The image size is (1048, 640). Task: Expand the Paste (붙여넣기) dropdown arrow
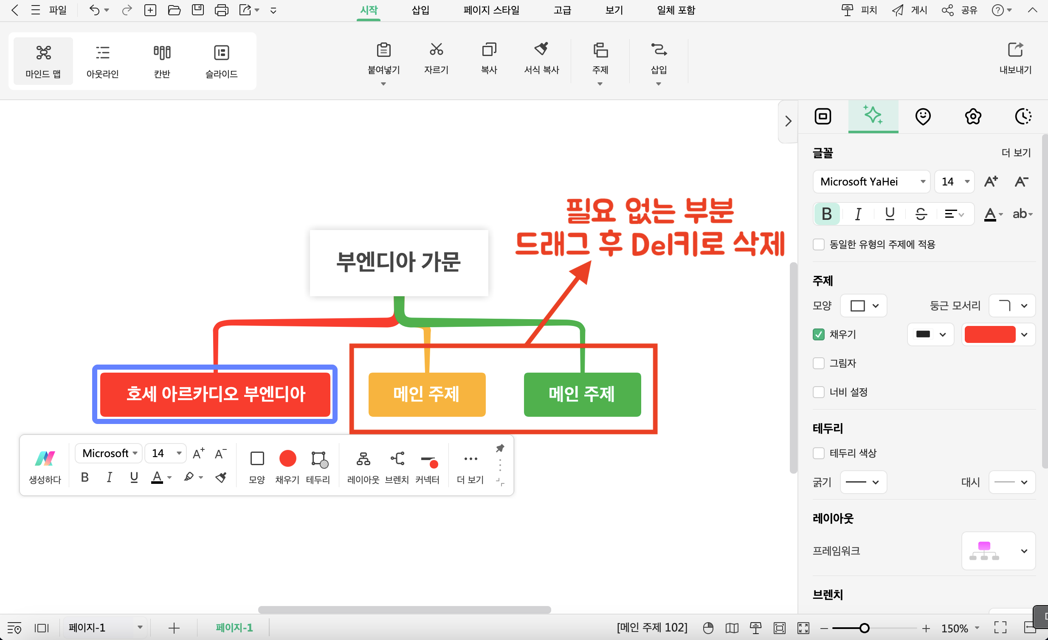click(x=383, y=84)
